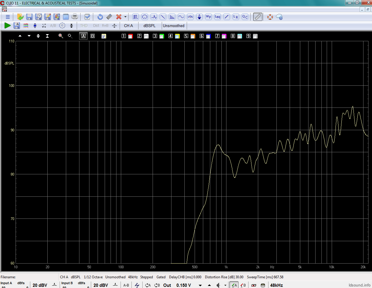Click the CH A channel selector
372x288 pixels.
pyautogui.click(x=129, y=26)
